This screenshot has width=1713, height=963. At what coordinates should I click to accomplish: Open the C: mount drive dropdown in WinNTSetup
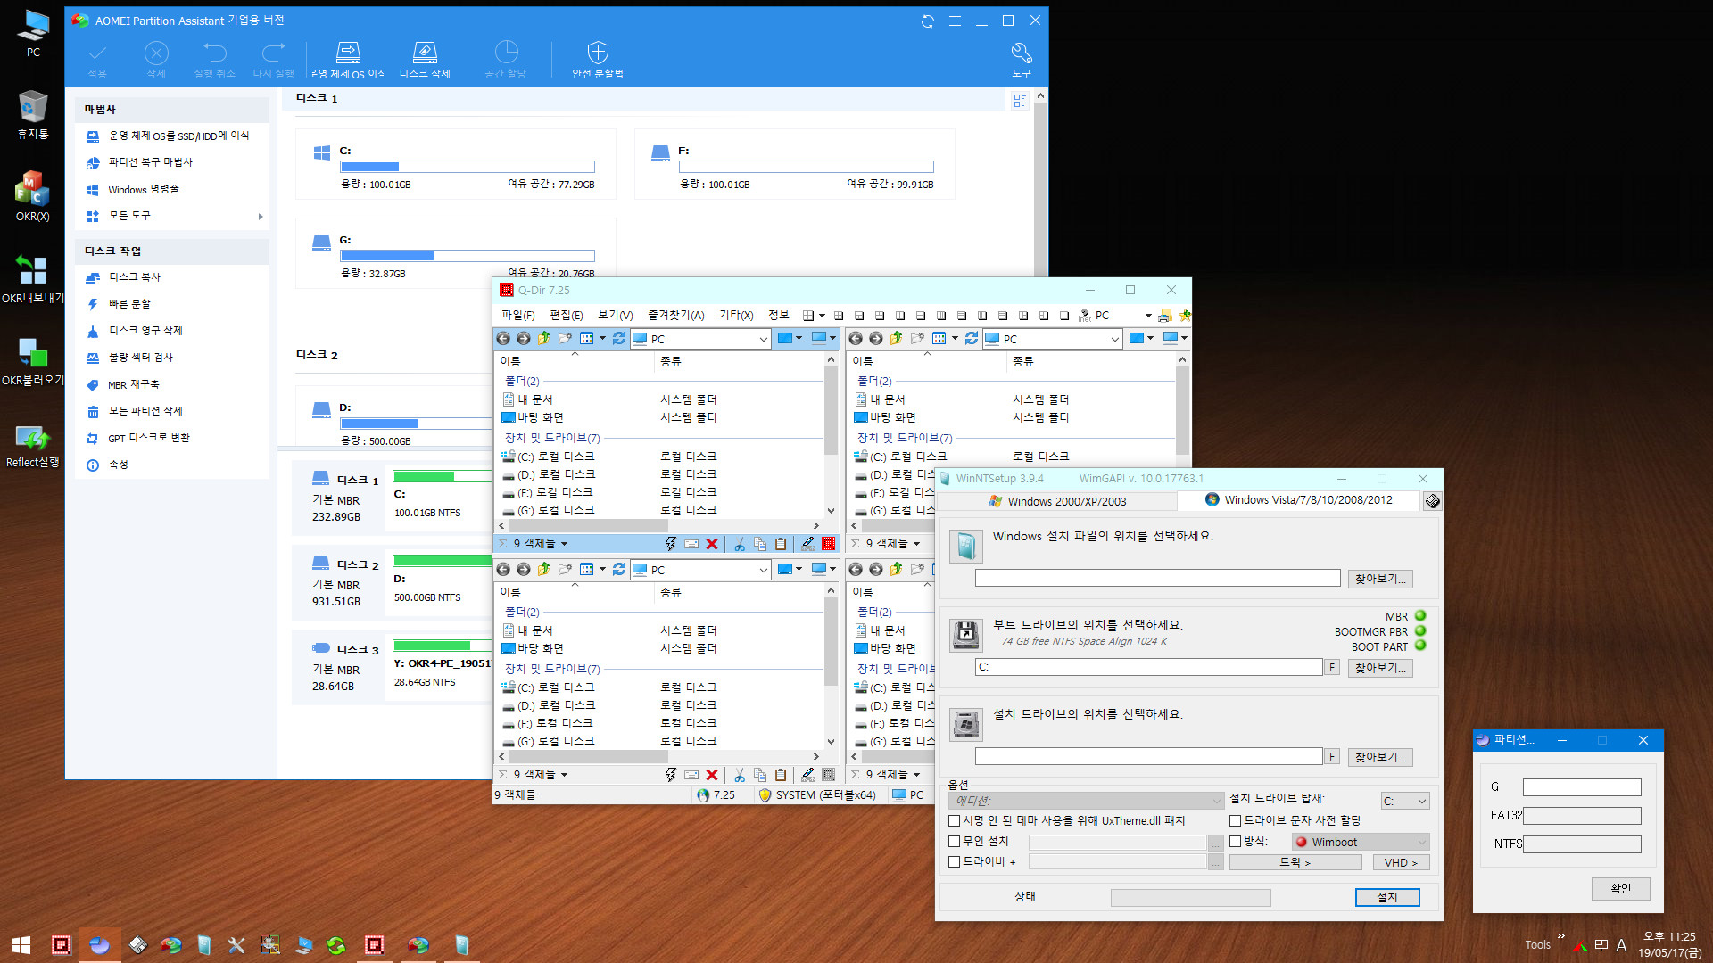pyautogui.click(x=1405, y=802)
